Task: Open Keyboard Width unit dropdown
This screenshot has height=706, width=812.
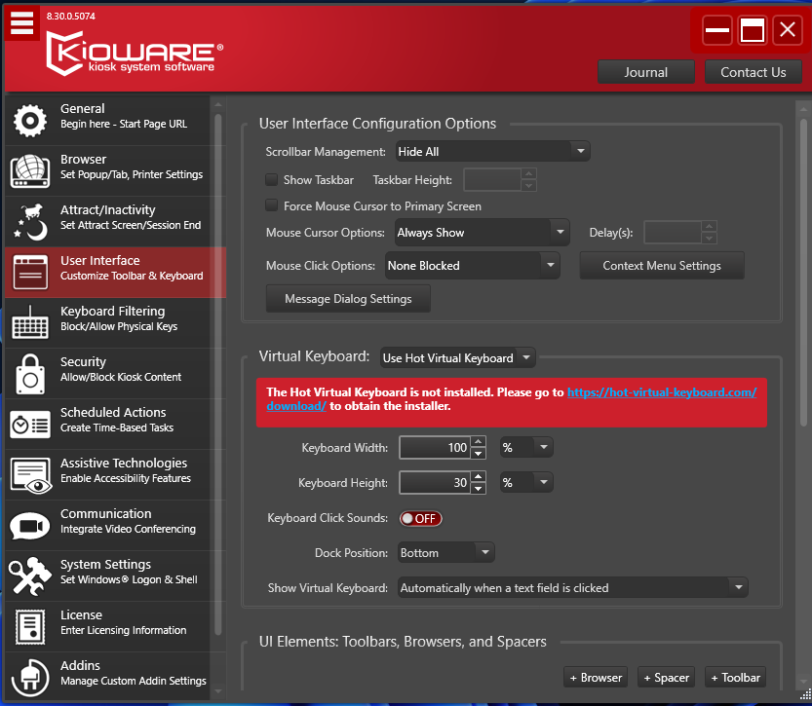Action: 526,447
